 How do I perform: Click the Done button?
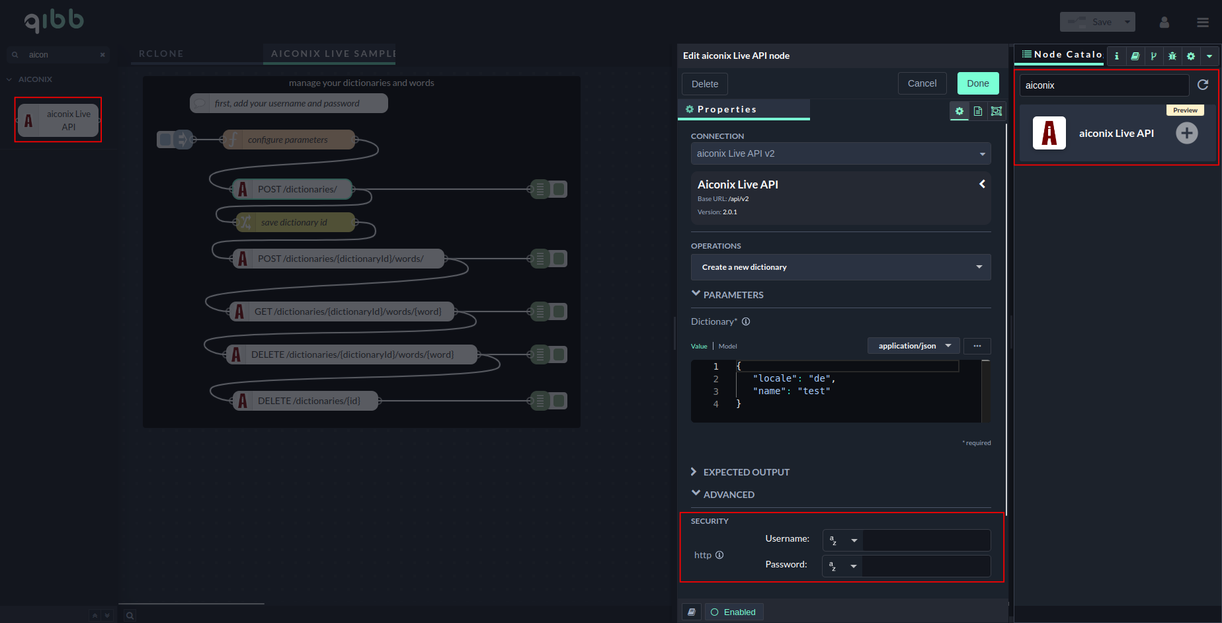(977, 83)
